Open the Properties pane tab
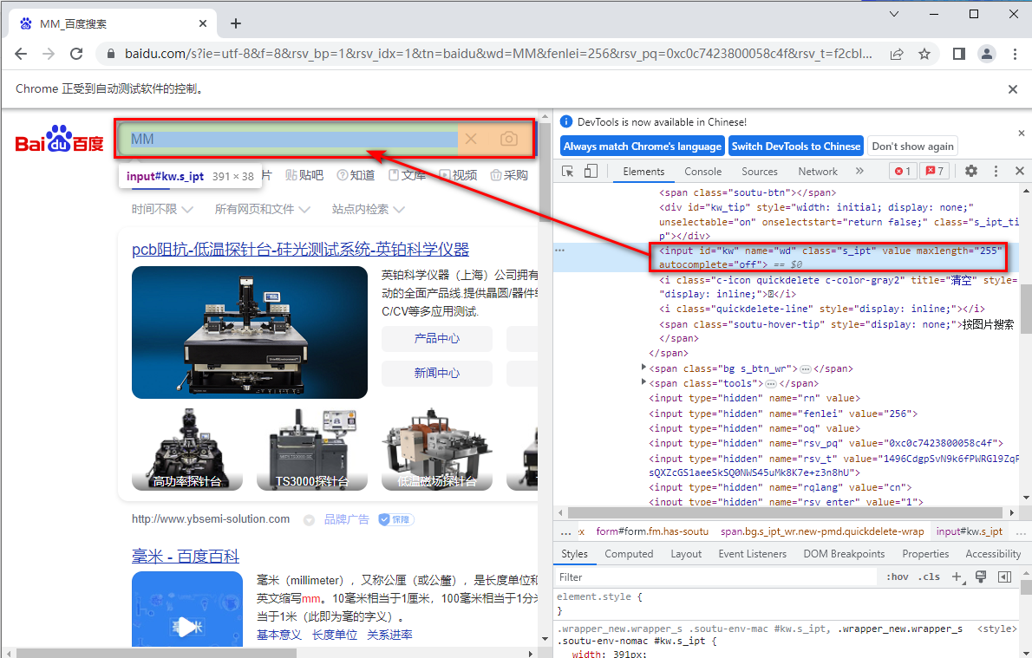 click(x=925, y=554)
